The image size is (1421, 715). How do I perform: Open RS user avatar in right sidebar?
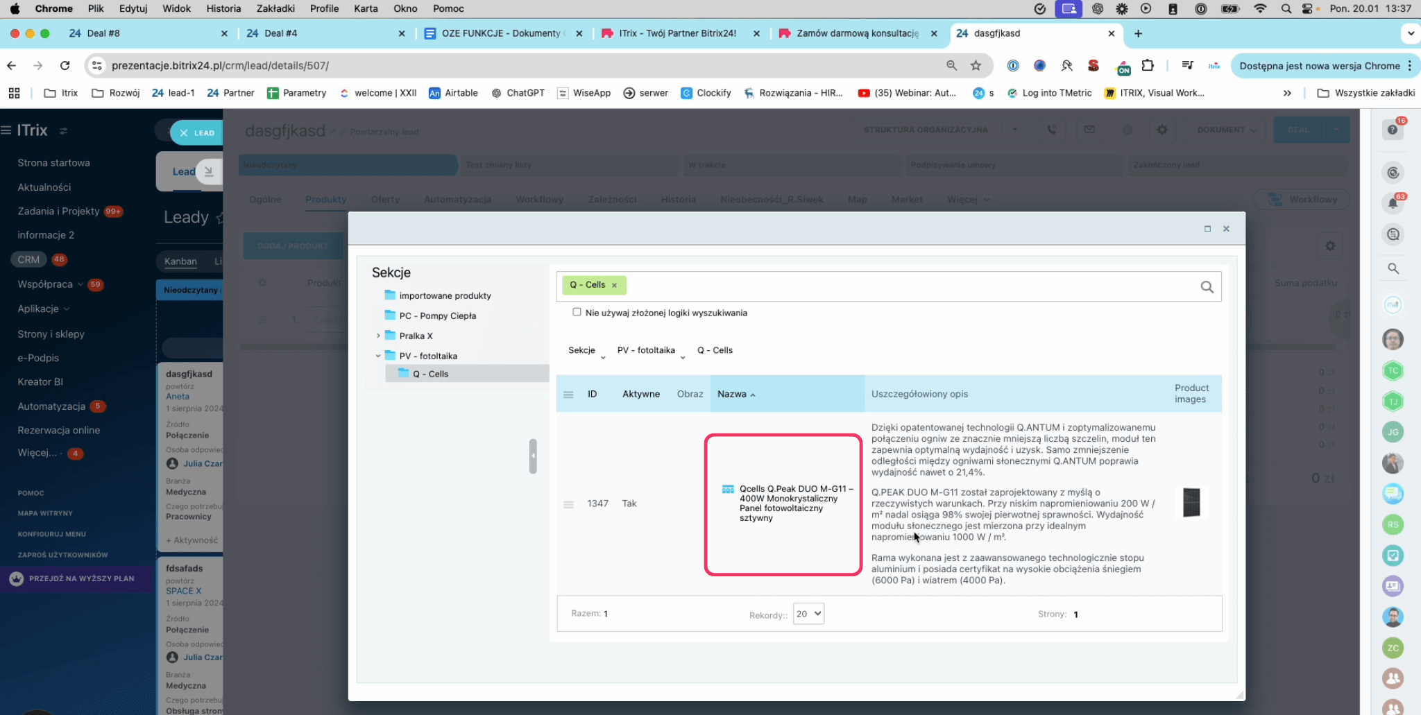pyautogui.click(x=1393, y=524)
